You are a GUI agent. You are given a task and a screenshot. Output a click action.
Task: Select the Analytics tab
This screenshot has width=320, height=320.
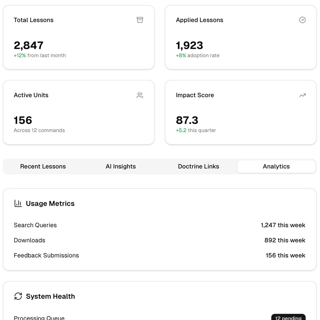[276, 167]
